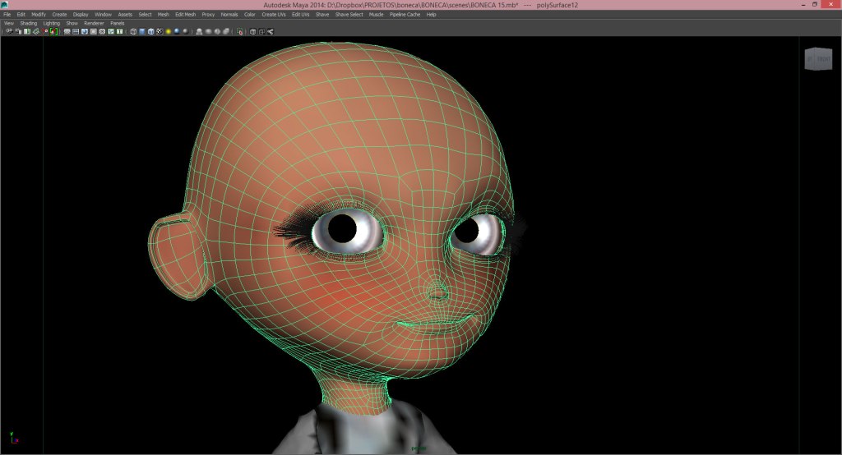The width and height of the screenshot is (842, 455).
Task: Click the FRONT face of the ViewCube
Action: [823, 60]
